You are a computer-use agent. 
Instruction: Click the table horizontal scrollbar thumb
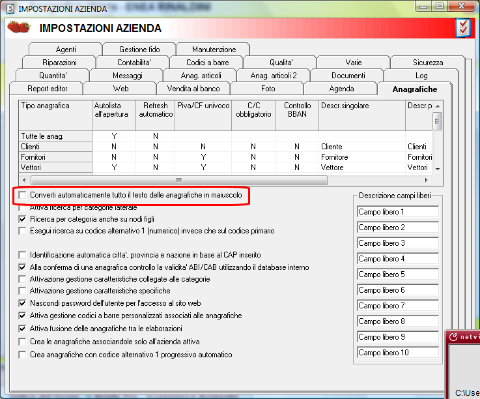click(x=179, y=180)
